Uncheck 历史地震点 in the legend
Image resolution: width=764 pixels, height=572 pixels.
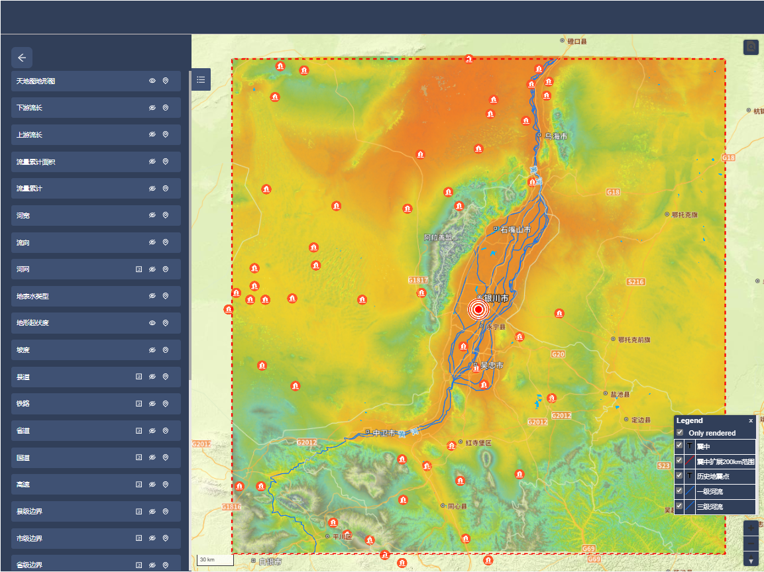[679, 476]
